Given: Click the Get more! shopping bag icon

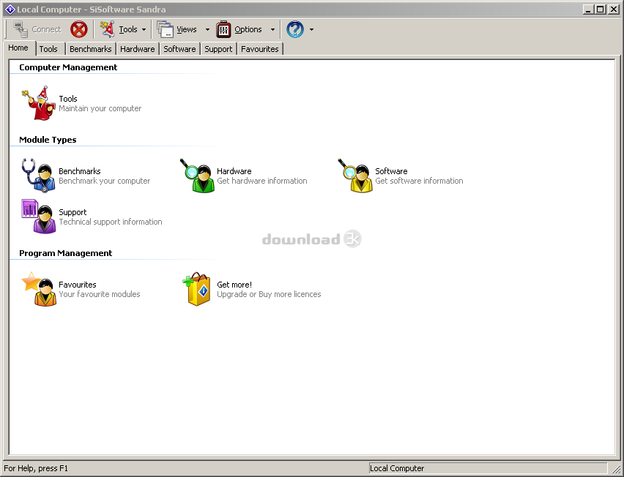Looking at the screenshot, I should (198, 289).
